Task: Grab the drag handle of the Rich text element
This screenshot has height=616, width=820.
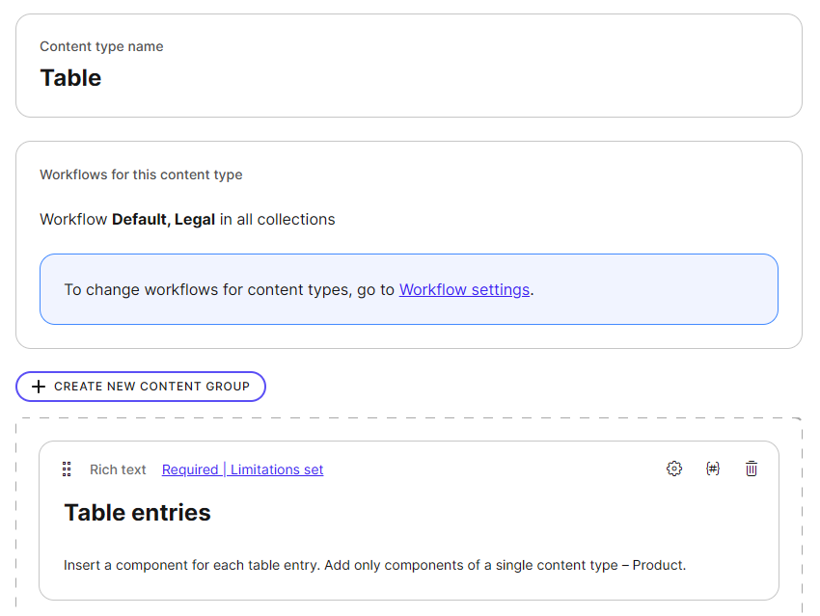Action: 67,469
